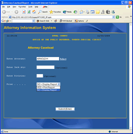This screenshot has height=134, width=133.
Task: Expand the Mail button dropdown arrow
Action: coord(84,12)
